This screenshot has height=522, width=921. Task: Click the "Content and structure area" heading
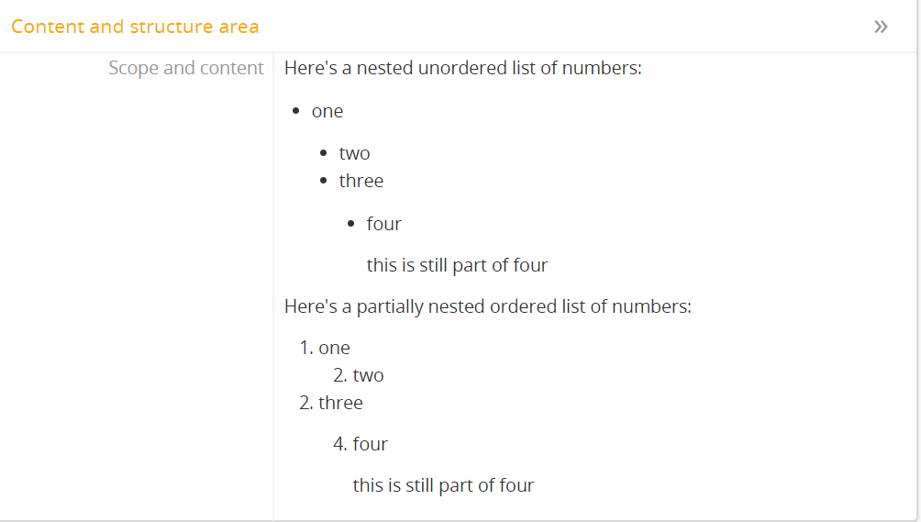tap(135, 27)
